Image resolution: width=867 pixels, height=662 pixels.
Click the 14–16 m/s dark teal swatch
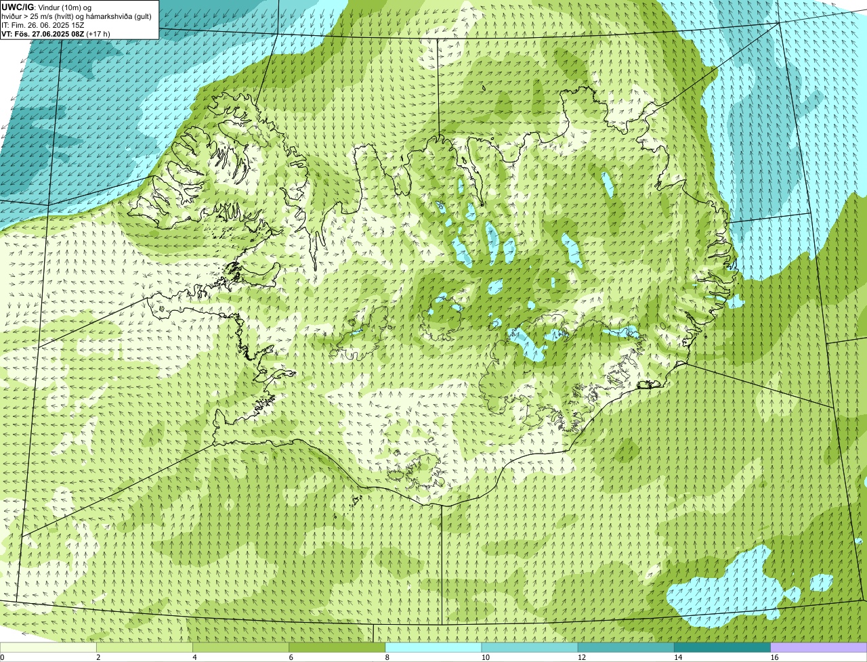point(722,648)
